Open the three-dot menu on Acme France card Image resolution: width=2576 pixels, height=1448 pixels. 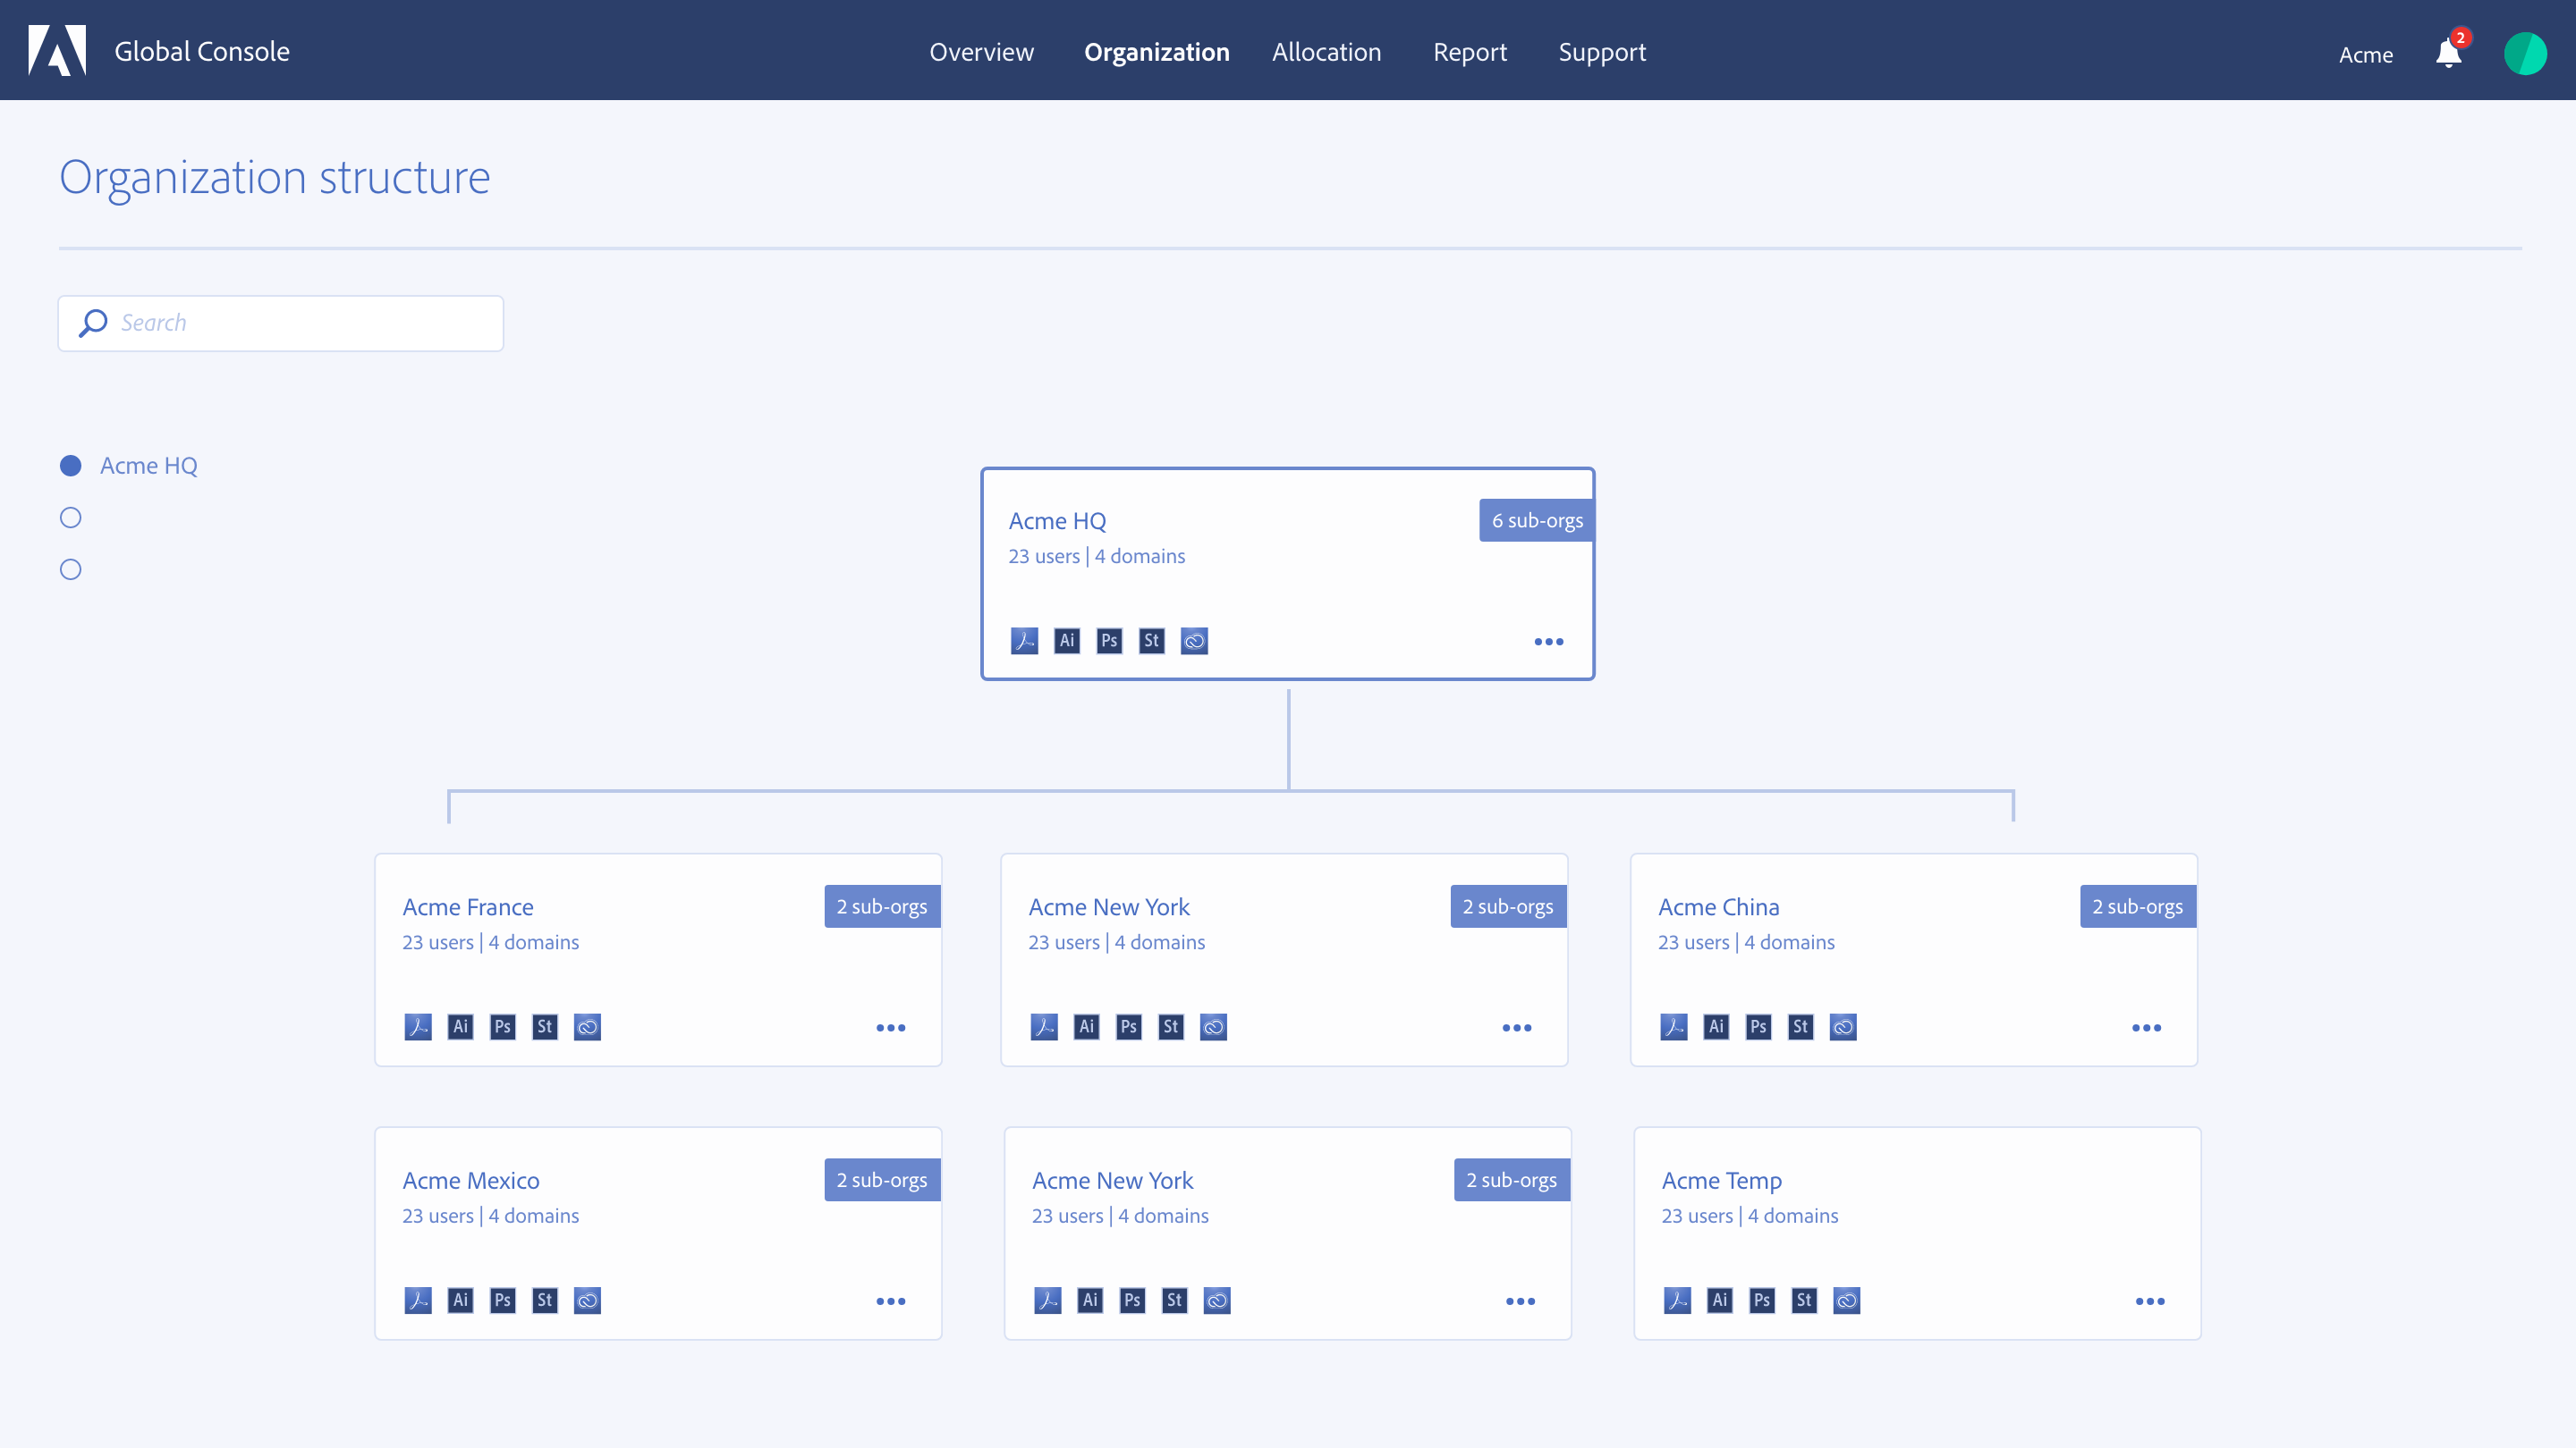891,1027
